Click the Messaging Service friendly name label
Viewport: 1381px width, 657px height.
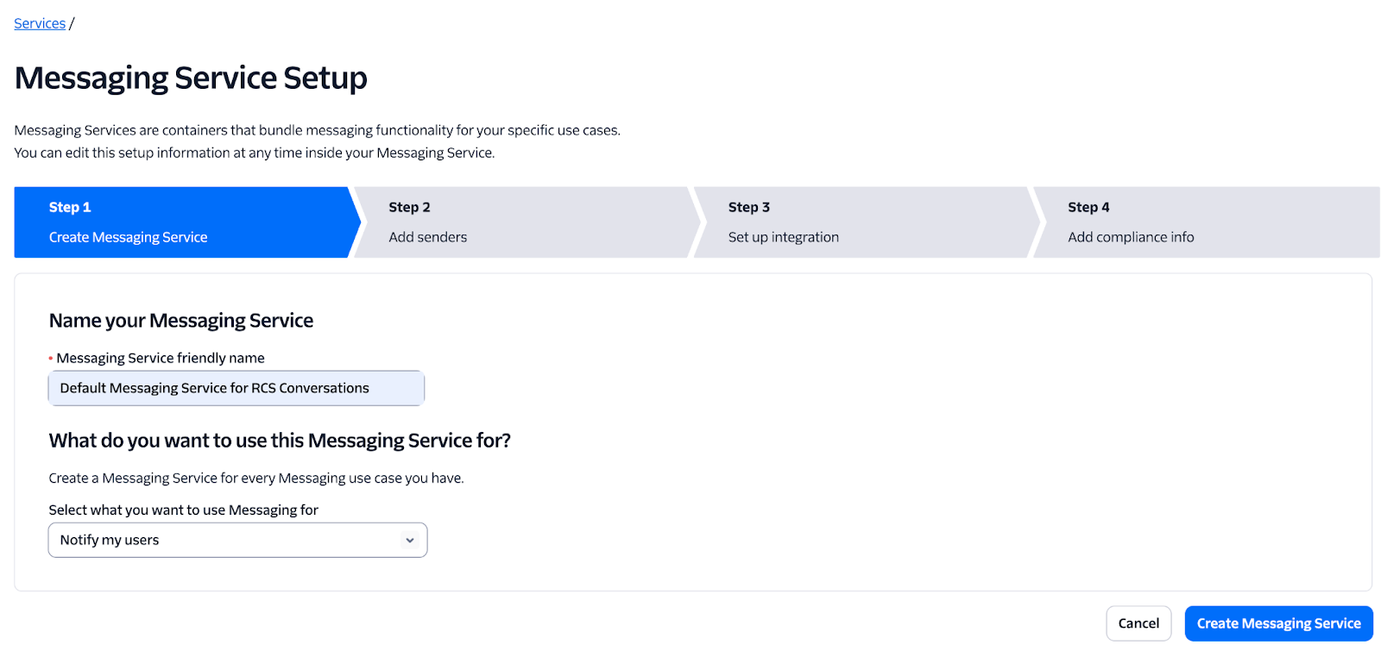161,358
